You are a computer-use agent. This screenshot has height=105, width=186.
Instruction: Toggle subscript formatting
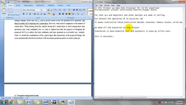[38, 14]
